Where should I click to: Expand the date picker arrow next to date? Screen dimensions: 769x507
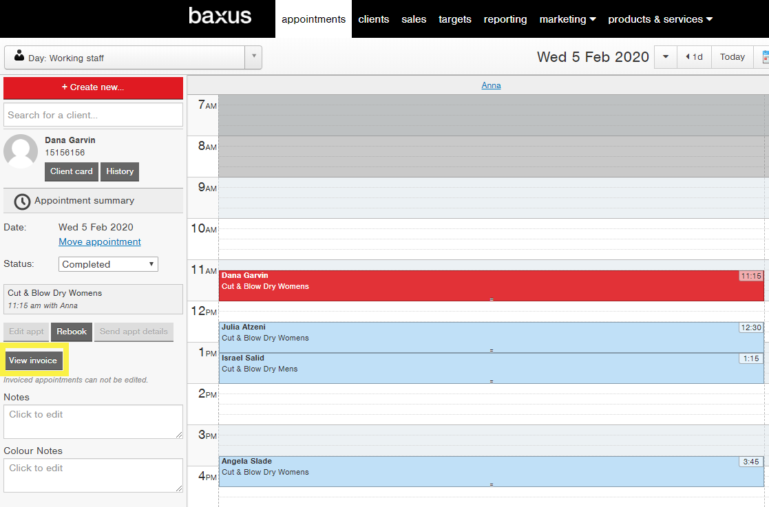pos(666,57)
